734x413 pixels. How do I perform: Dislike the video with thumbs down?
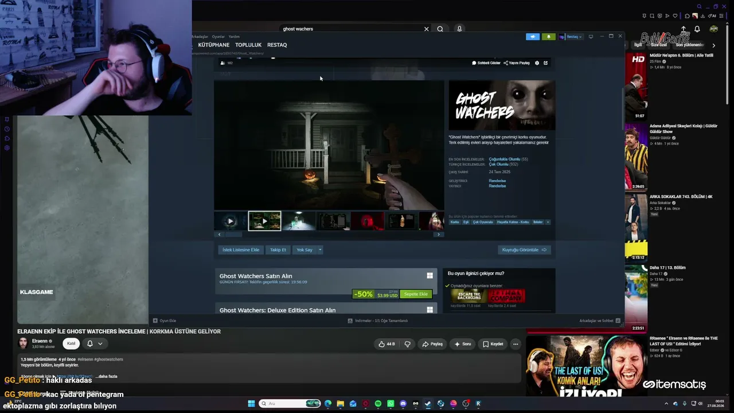pyautogui.click(x=408, y=344)
